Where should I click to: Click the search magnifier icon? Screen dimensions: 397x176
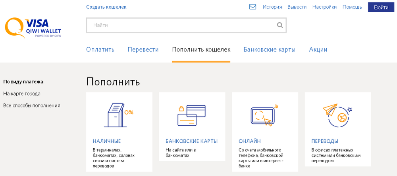coord(280,25)
